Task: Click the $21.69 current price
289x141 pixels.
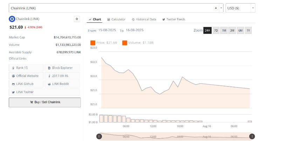Action: tap(16, 27)
